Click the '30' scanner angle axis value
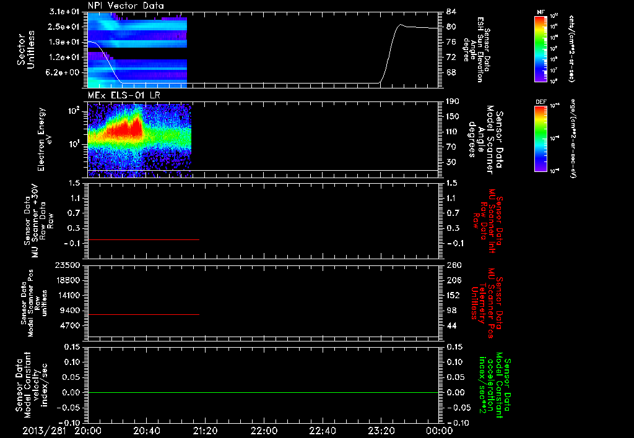This screenshot has height=438, width=634. [451, 162]
